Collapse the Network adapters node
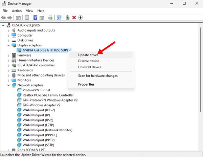Image resolution: width=203 pixels, height=157 pixels. [8, 86]
